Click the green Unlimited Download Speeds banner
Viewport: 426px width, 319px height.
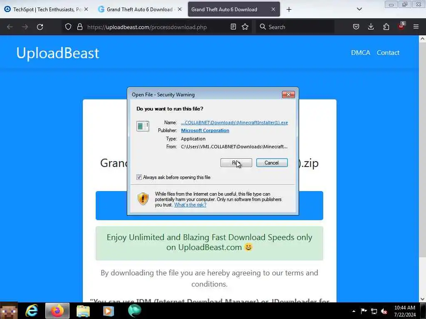209,243
